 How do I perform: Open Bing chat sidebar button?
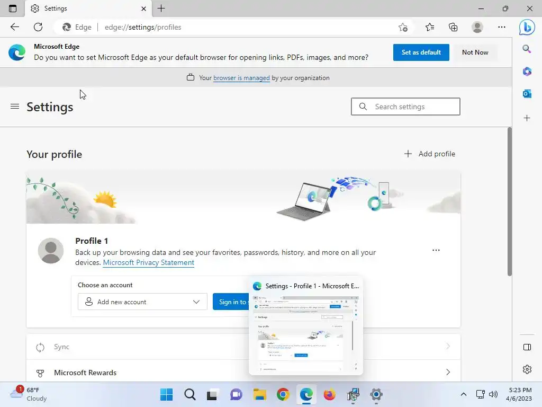pyautogui.click(x=527, y=27)
